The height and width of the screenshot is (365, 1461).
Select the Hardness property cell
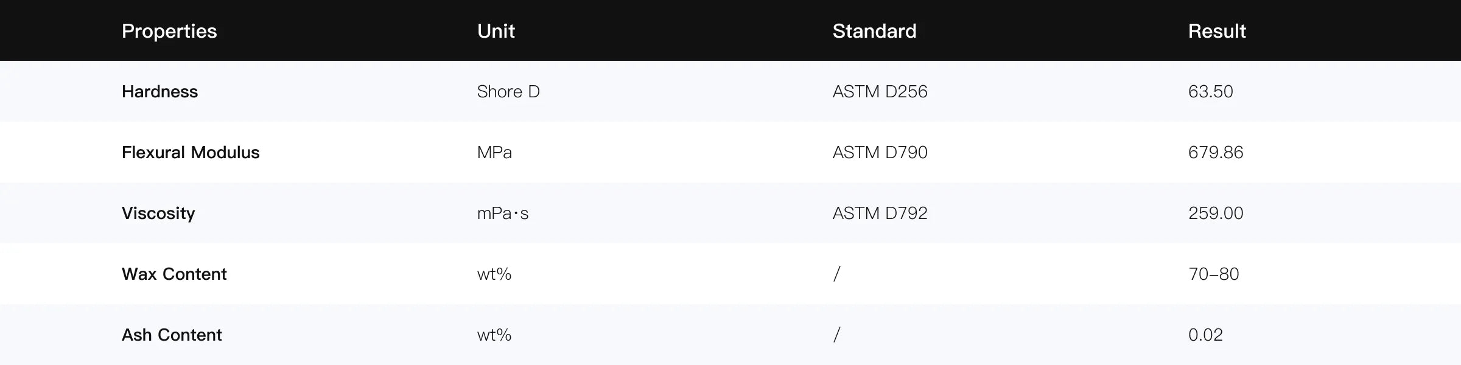pos(159,91)
